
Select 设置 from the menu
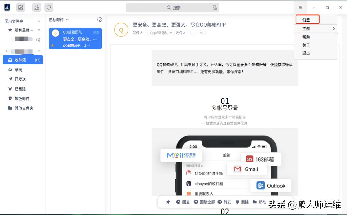click(x=307, y=20)
